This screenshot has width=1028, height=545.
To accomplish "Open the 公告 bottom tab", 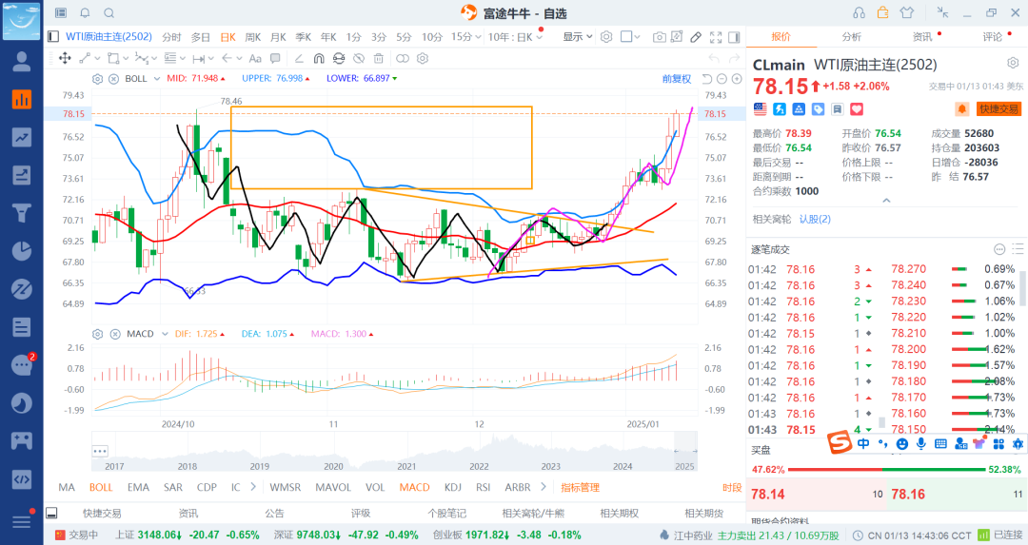I will pyautogui.click(x=275, y=514).
